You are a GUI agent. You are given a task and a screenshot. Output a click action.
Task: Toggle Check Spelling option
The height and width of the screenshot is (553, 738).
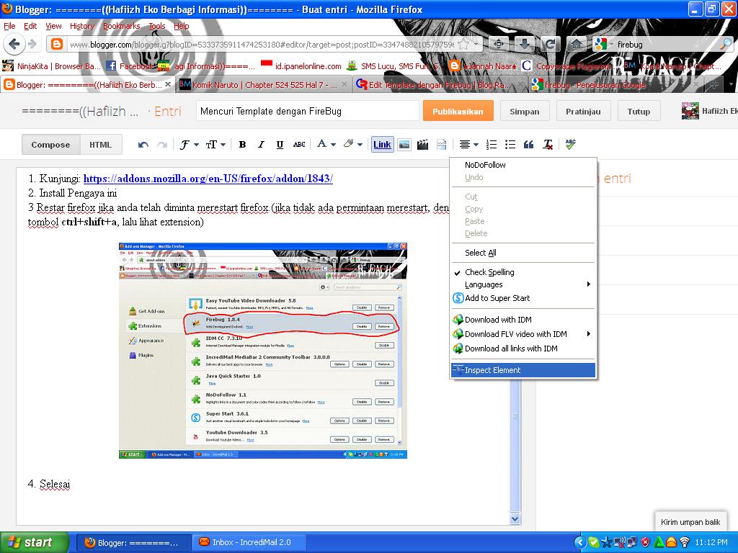point(523,272)
